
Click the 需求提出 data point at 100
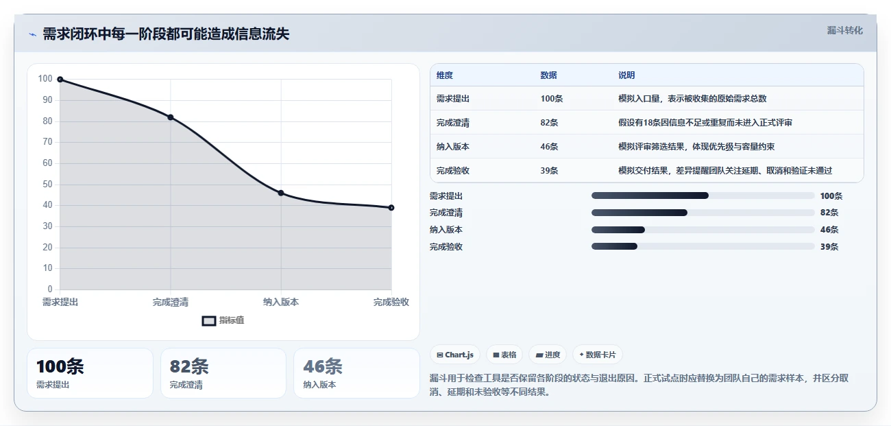pyautogui.click(x=60, y=80)
